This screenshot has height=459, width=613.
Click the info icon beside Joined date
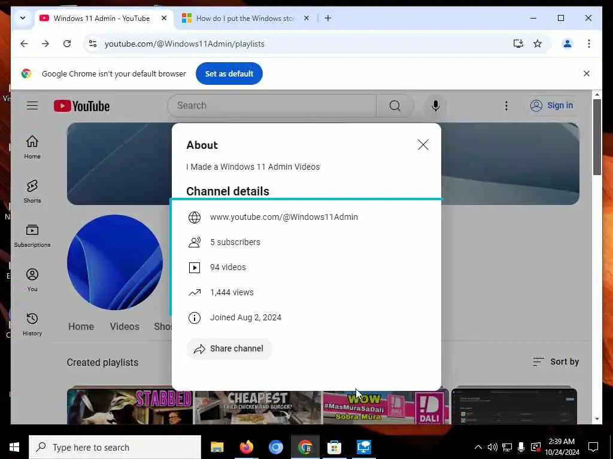[x=195, y=318]
